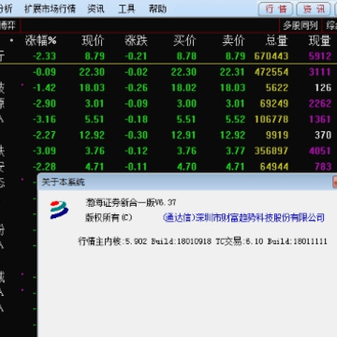Select the -3.16 change percent cell
Image resolution: width=337 pixels, height=337 pixels.
pyautogui.click(x=44, y=119)
